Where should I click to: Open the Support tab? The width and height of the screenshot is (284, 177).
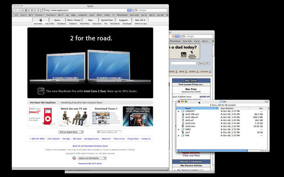(x=123, y=20)
